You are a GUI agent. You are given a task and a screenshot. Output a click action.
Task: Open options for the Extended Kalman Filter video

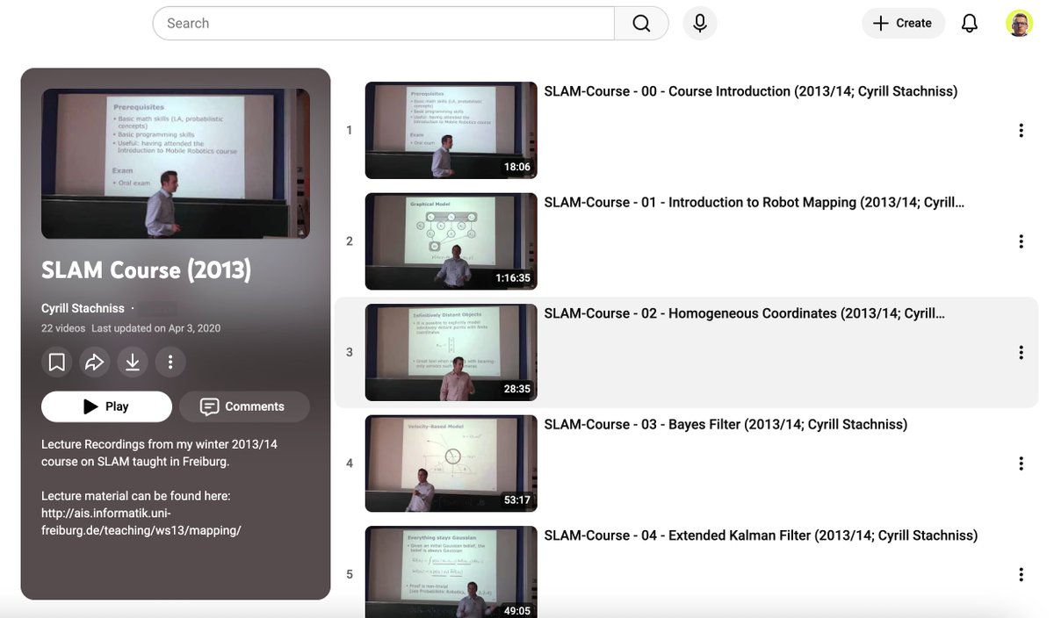[1021, 574]
